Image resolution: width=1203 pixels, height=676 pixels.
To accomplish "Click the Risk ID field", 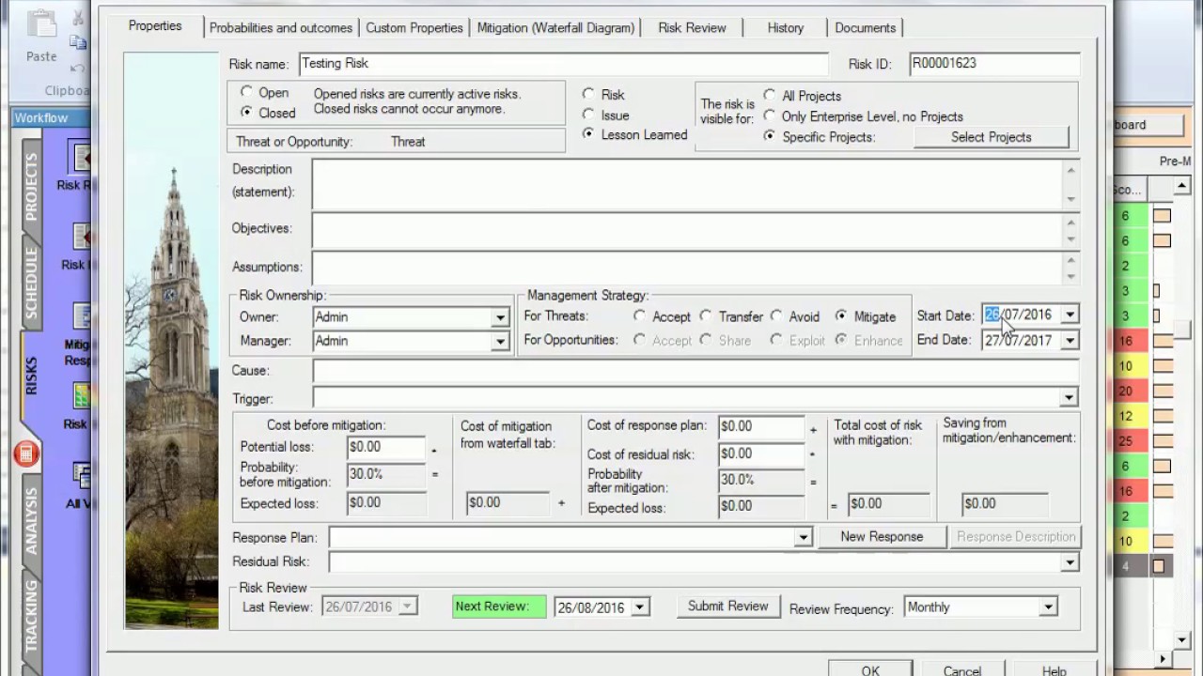I will (994, 64).
